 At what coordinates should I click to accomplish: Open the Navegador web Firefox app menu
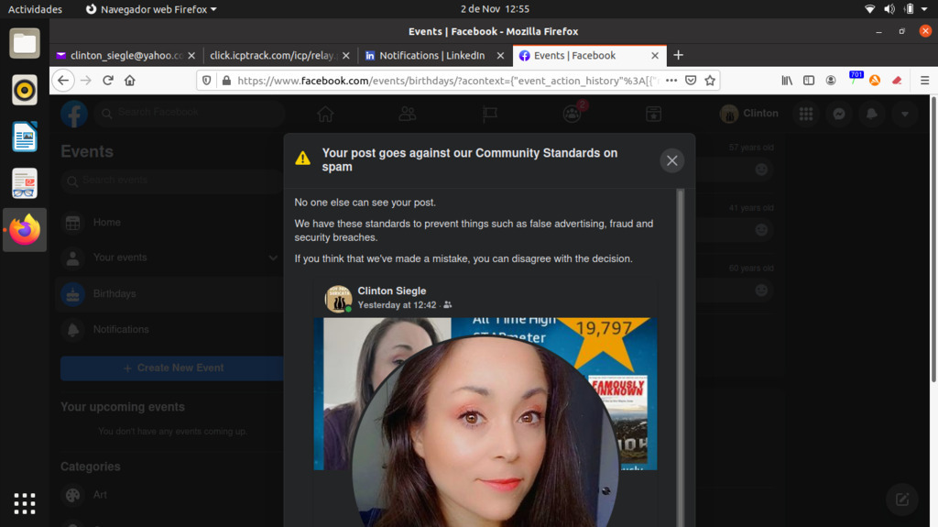click(151, 9)
